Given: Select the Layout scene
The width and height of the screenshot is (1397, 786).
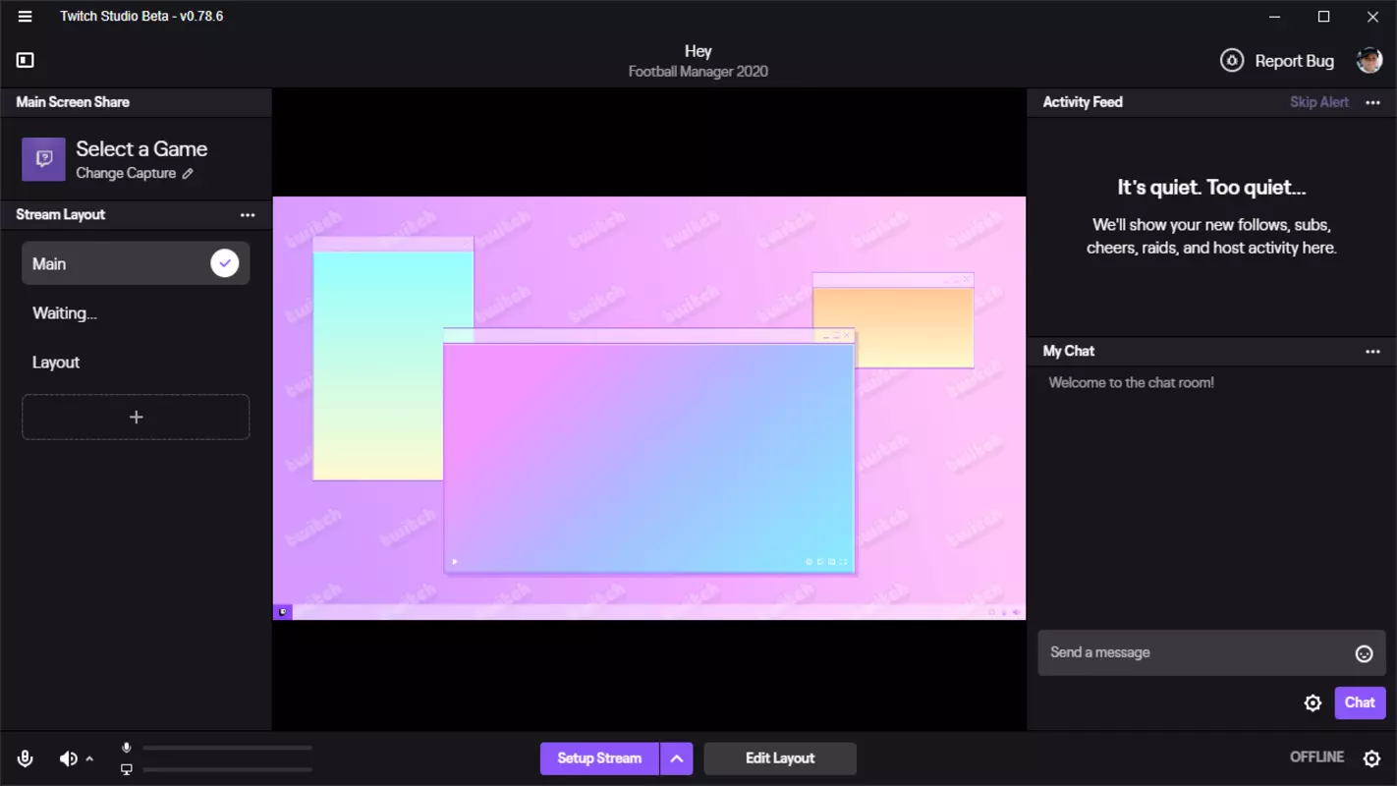Looking at the screenshot, I should (136, 363).
